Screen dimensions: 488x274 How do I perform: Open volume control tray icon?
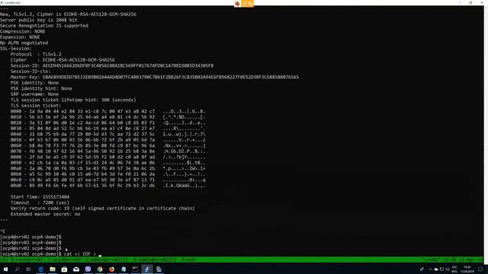tap(448, 269)
